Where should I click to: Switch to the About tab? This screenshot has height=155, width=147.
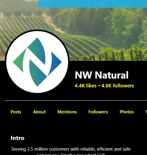coord(39,112)
